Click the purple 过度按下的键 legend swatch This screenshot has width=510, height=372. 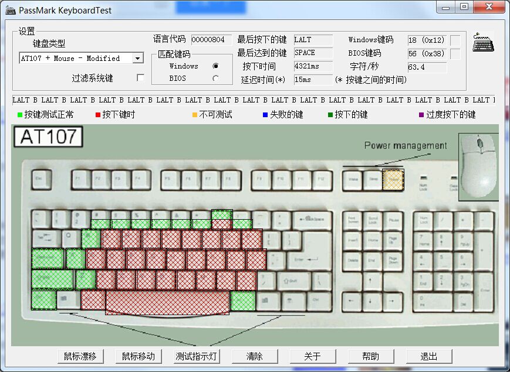(421, 115)
